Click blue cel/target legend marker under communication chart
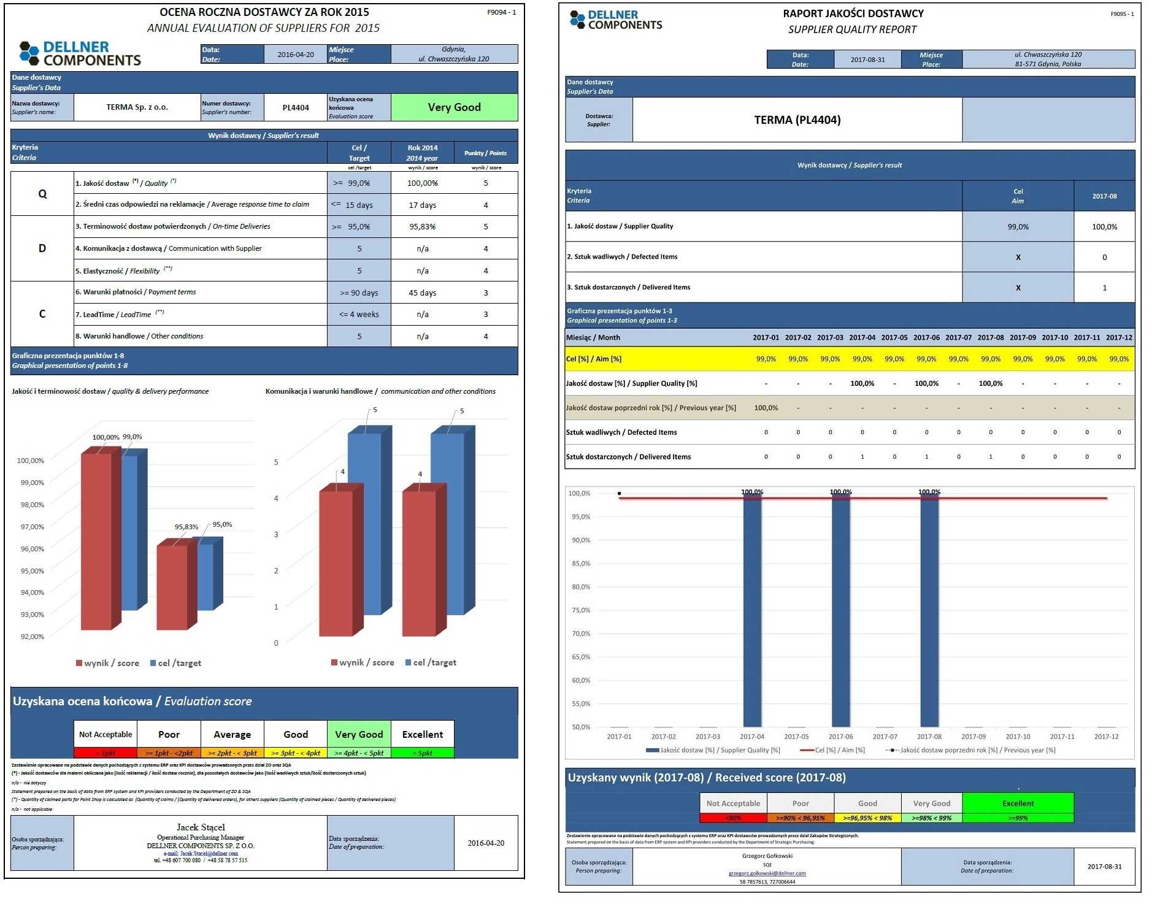Viewport: 1152px width, 904px height. pyautogui.click(x=409, y=662)
